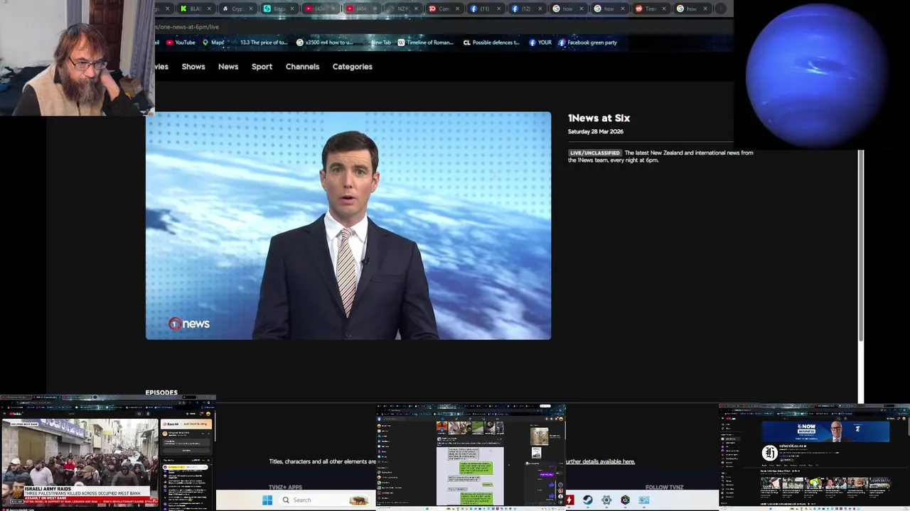Close the Bitga tab

point(292,9)
